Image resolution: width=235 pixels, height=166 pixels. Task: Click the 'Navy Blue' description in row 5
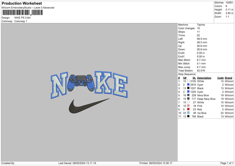pyautogui.click(x=203, y=95)
